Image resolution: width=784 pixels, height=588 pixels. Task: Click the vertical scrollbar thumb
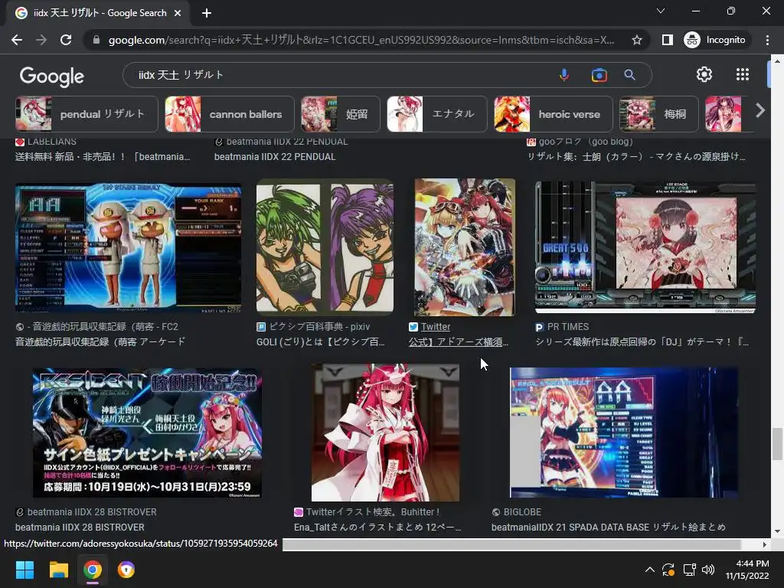pyautogui.click(x=777, y=443)
